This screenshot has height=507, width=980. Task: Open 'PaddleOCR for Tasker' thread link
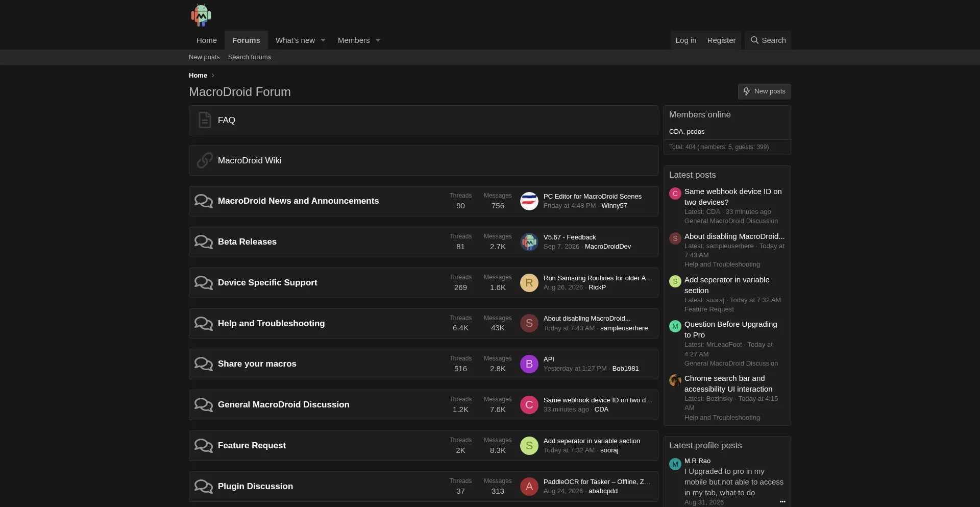(x=597, y=482)
